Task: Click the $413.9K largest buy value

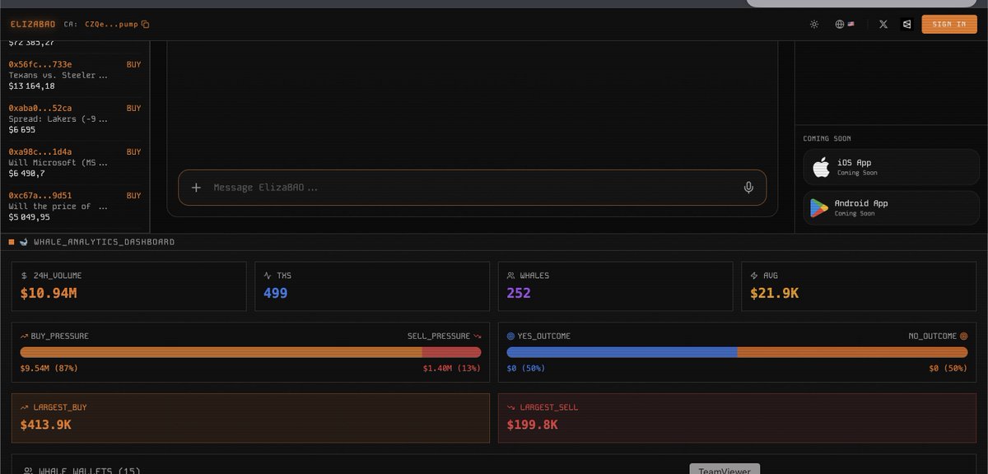Action: click(x=46, y=425)
